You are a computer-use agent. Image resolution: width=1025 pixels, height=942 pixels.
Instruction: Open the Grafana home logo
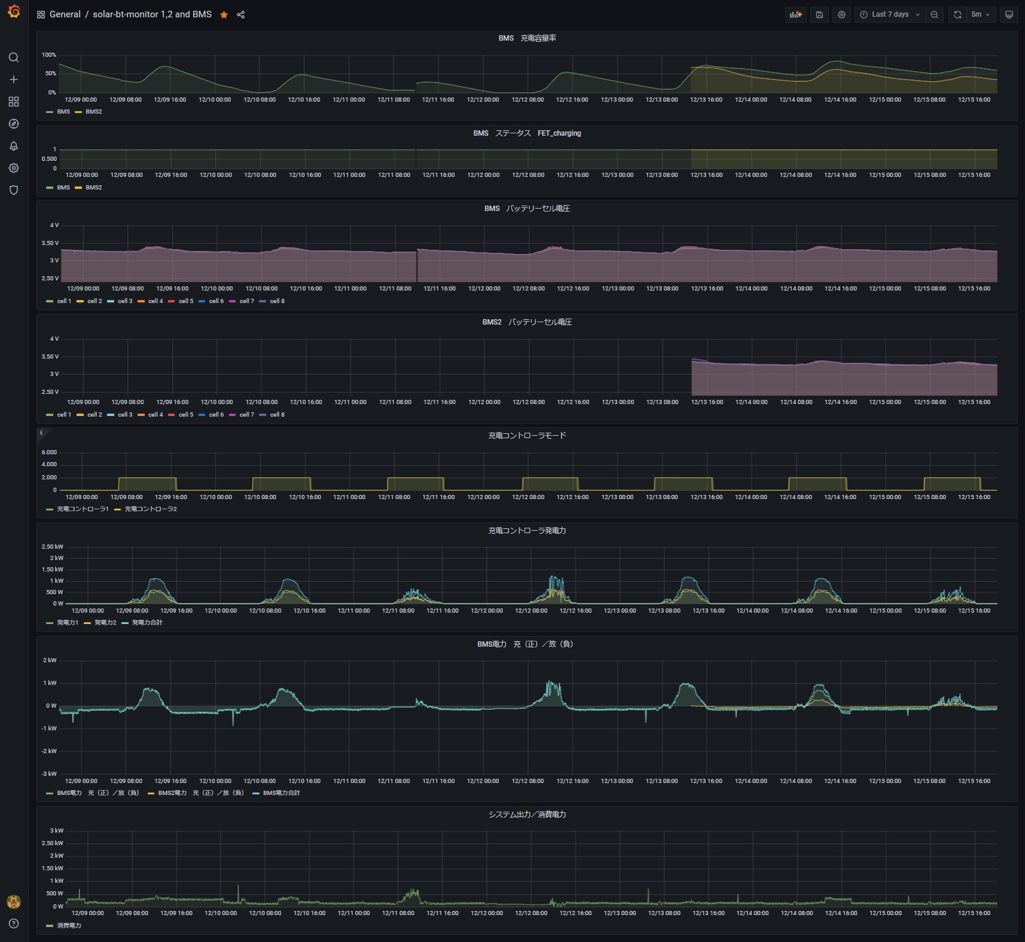[x=14, y=11]
